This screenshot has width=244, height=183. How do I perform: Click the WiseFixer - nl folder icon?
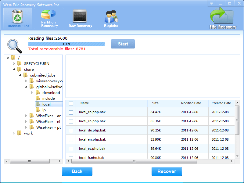pos(32,121)
